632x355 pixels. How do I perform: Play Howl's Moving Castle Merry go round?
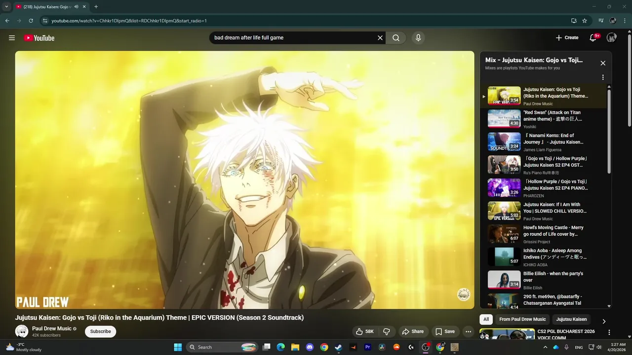coord(543,234)
